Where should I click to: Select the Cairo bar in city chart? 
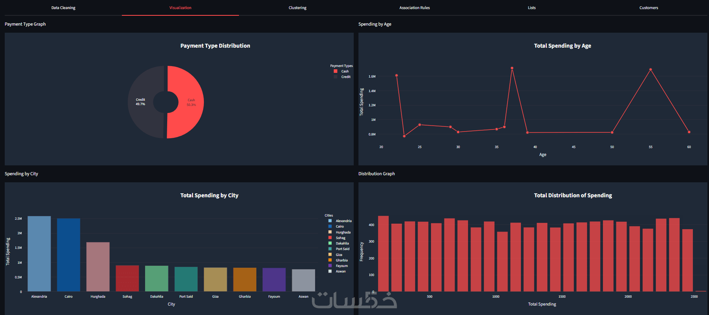click(69, 255)
